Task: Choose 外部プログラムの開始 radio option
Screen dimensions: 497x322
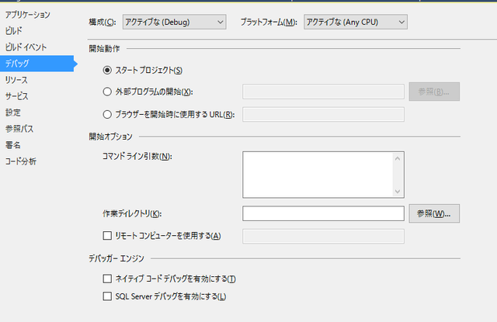Action: tap(107, 92)
